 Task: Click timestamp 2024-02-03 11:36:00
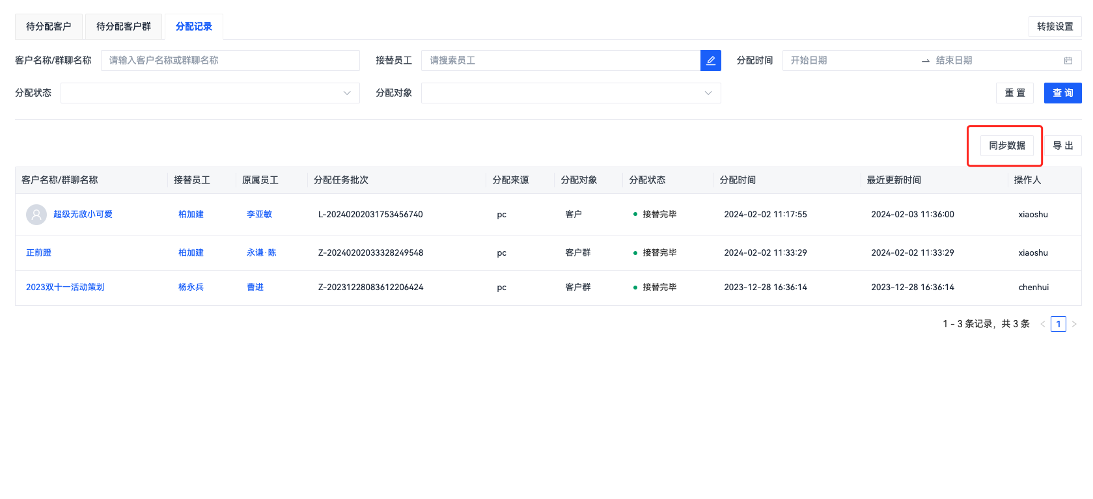click(x=913, y=215)
